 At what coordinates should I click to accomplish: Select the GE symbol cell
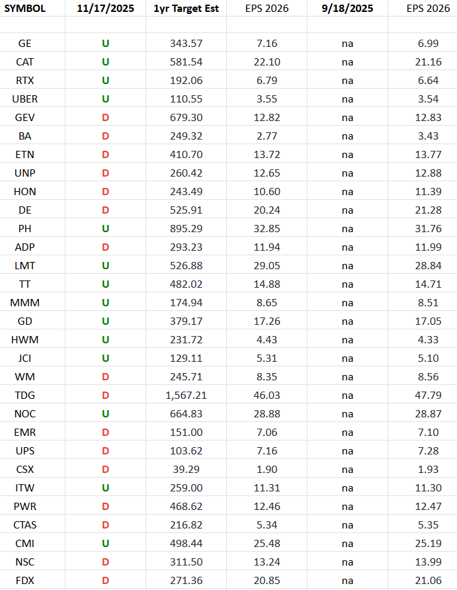click(25, 43)
